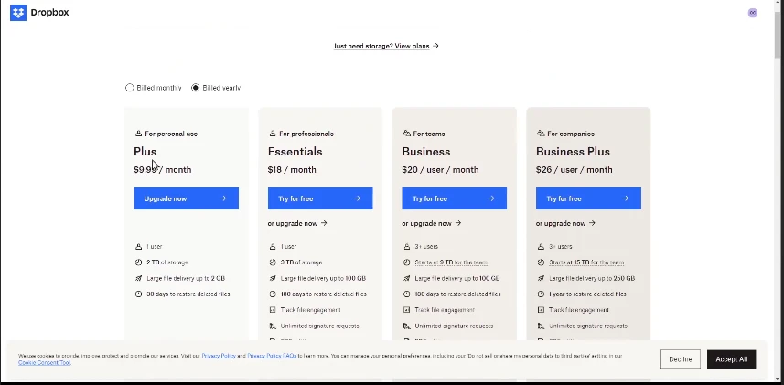
Task: Click the 'For personal use' person icon
Action: coord(138,134)
